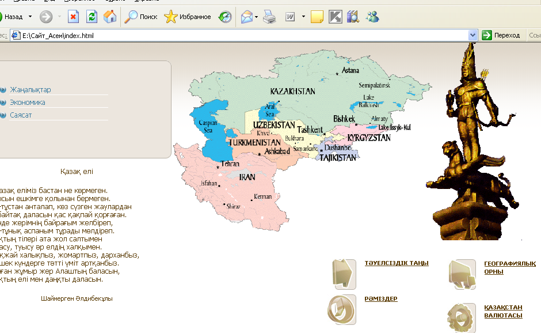Refresh the page with the green arrows icon
The width and height of the screenshot is (541, 333).
[92, 17]
